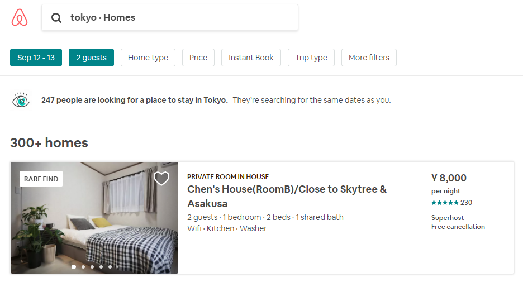Select the fourth photo carousel dot
523x282 pixels.
[x=101, y=267]
